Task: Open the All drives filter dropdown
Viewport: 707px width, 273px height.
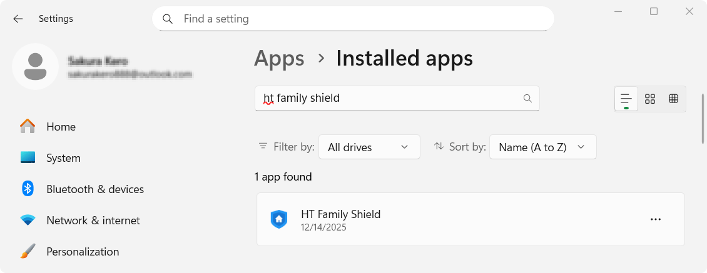Action: point(369,147)
